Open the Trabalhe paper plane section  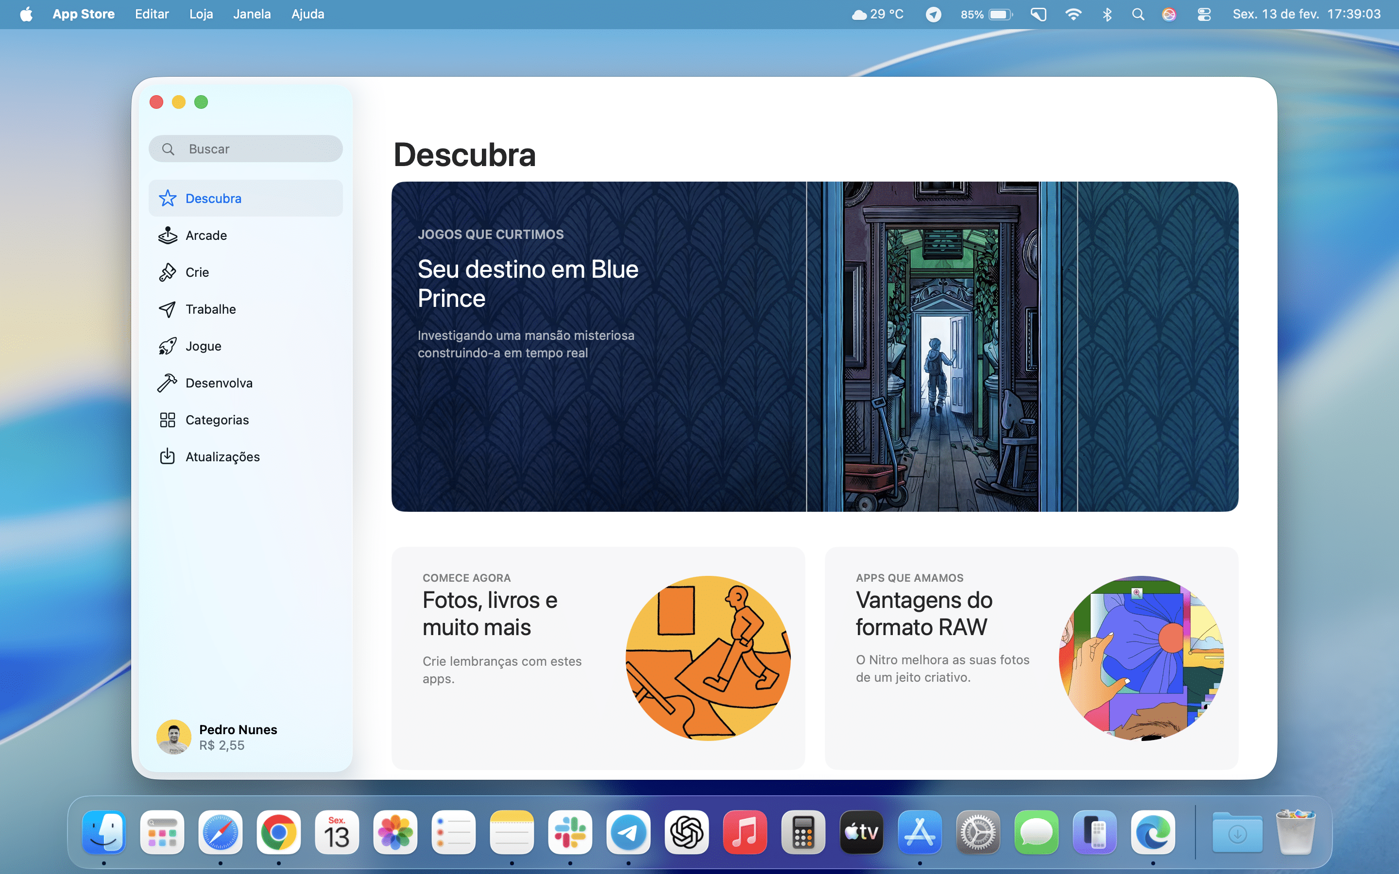(210, 309)
